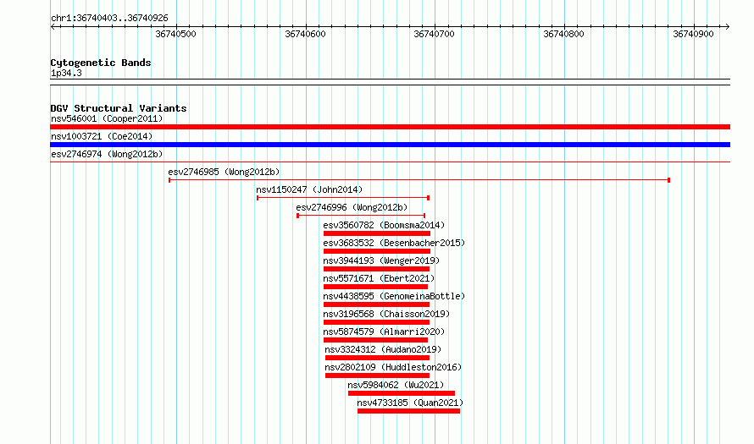Click the ruler's left scroll arrow
The width and height of the screenshot is (754, 444).
tap(53, 27)
